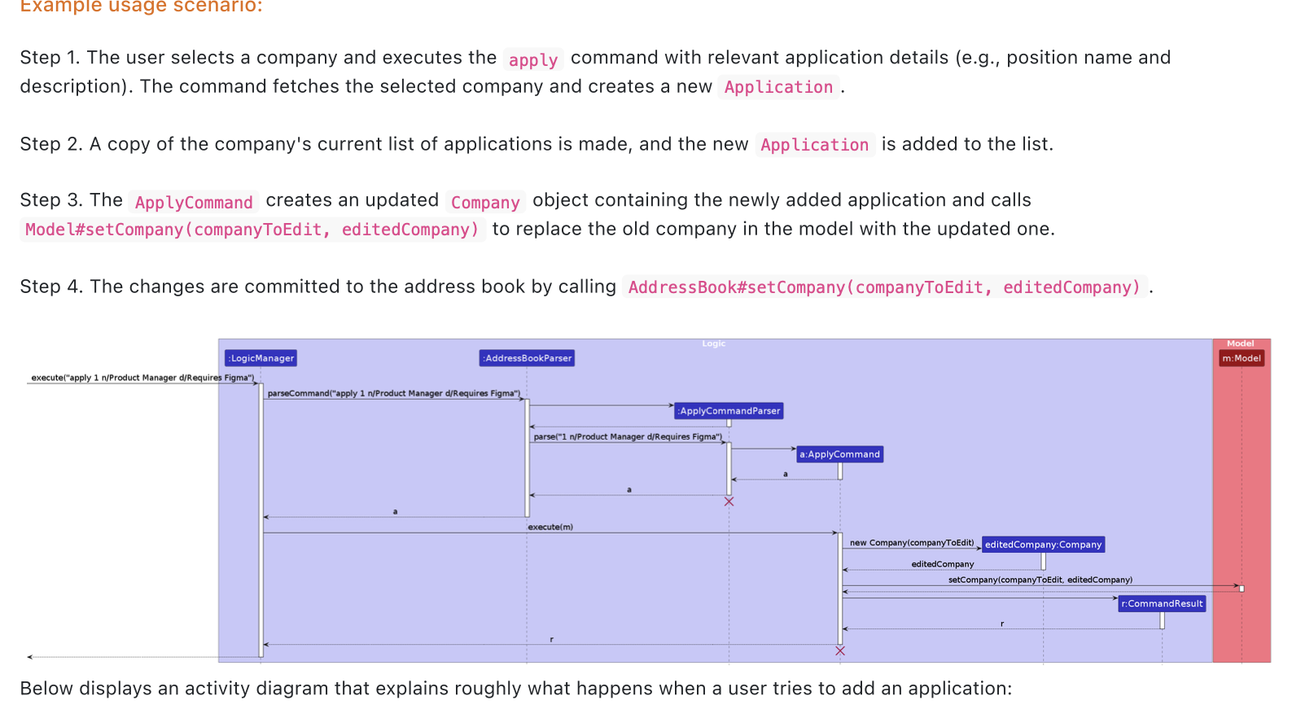This screenshot has width=1314, height=718.
Task: Click the 'new Company(companyToEdit)' message label
Action: pyautogui.click(x=912, y=543)
